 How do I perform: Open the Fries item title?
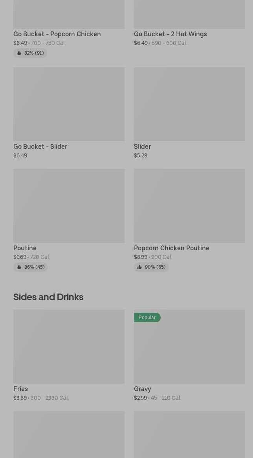(20, 389)
